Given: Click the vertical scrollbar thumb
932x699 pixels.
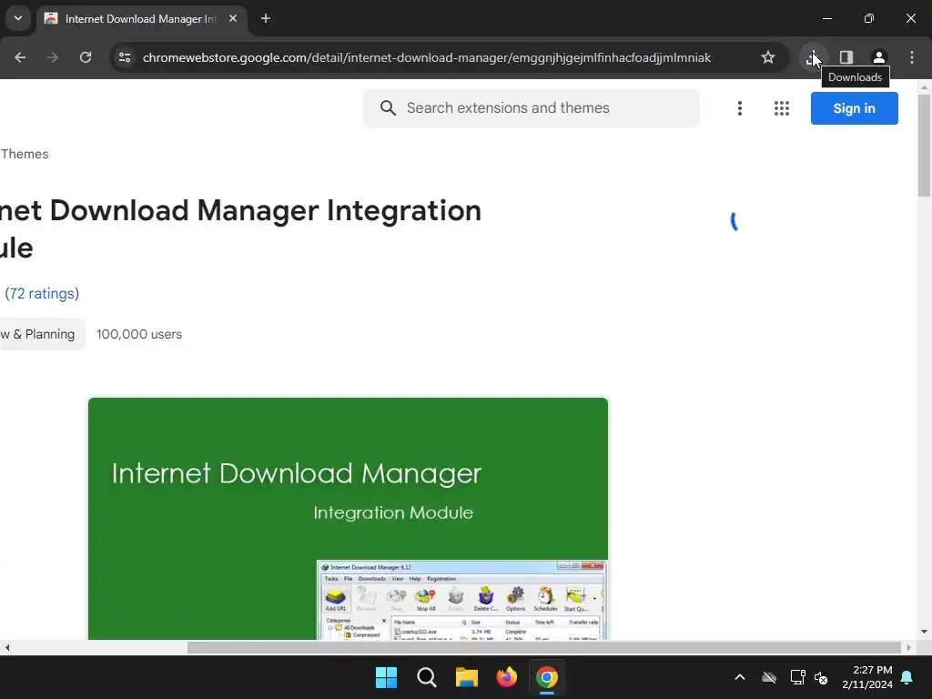Looking at the screenshot, I should 924,146.
